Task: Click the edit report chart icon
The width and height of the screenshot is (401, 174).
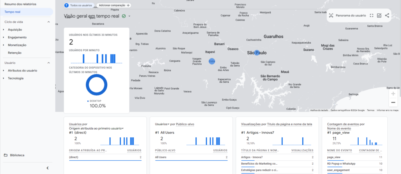Action: point(379,16)
